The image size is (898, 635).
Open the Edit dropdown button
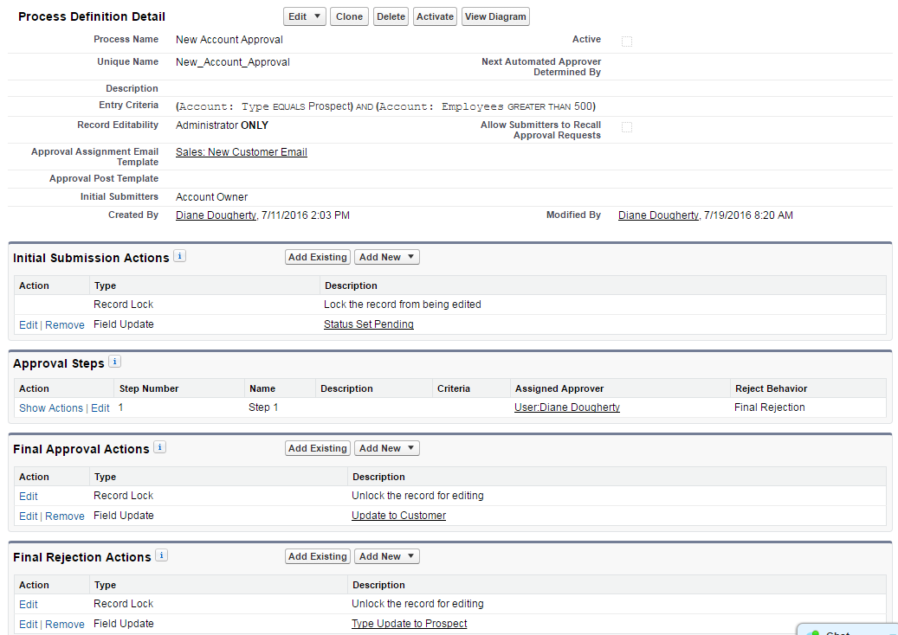(305, 16)
